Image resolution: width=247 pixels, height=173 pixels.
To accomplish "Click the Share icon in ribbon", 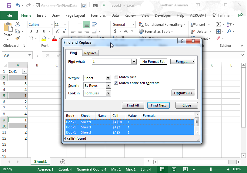I will (x=240, y=15).
